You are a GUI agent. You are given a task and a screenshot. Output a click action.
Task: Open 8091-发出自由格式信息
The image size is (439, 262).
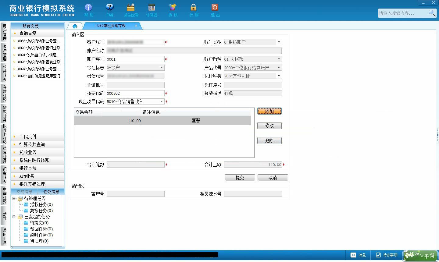[x=38, y=55]
